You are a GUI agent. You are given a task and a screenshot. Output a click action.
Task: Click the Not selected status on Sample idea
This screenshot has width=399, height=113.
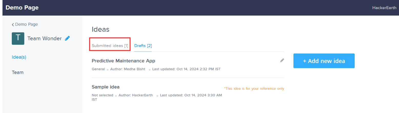coord(102,95)
